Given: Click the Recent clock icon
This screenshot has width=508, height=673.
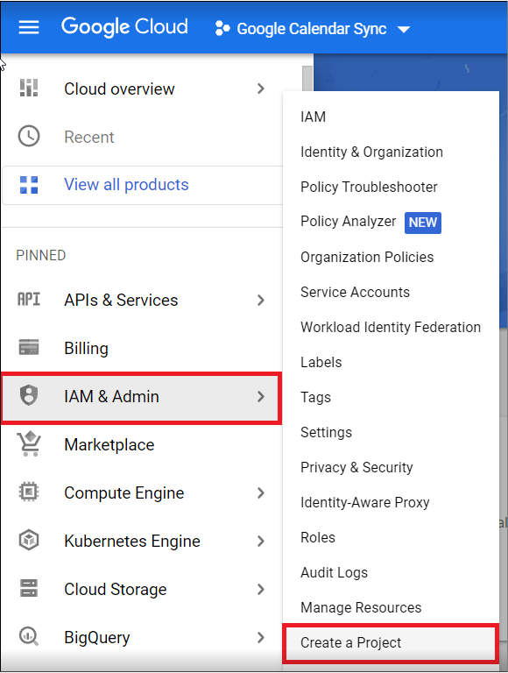Looking at the screenshot, I should (x=29, y=137).
